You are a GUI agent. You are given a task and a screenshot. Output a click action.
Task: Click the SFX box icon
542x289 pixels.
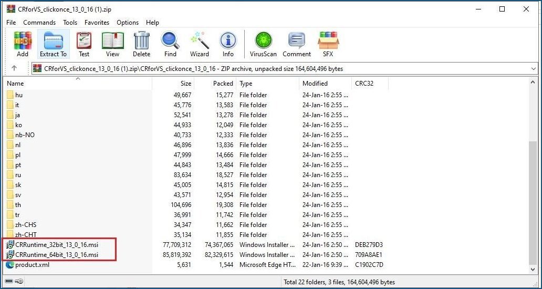tap(328, 40)
